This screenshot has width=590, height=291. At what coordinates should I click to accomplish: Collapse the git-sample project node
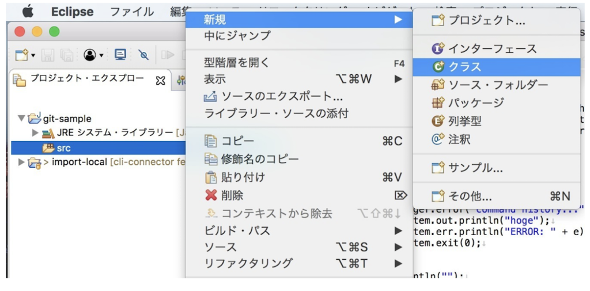21,118
